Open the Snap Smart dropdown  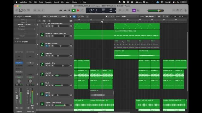tap(130, 16)
